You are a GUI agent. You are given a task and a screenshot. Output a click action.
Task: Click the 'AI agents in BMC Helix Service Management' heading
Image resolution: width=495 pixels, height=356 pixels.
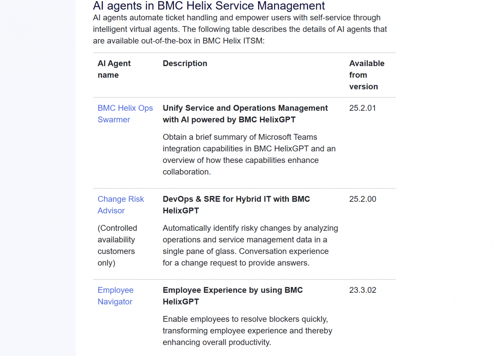[x=209, y=6]
